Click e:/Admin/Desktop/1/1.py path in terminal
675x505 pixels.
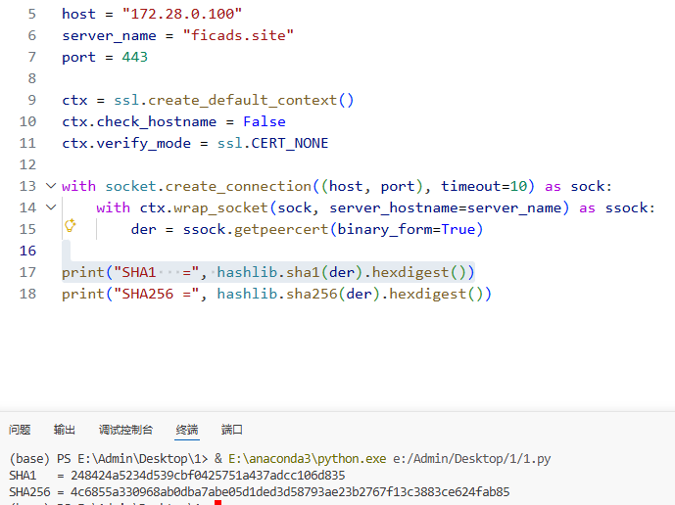[472, 459]
